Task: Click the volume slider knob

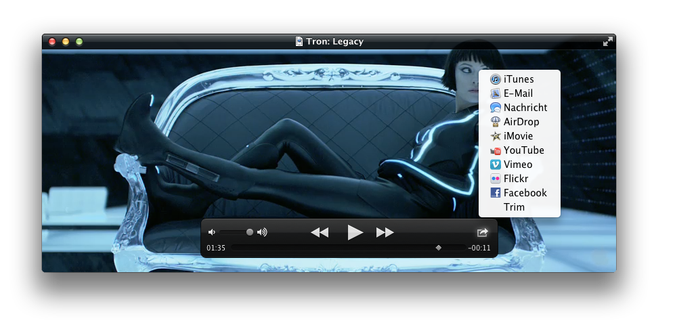Action: pos(250,232)
